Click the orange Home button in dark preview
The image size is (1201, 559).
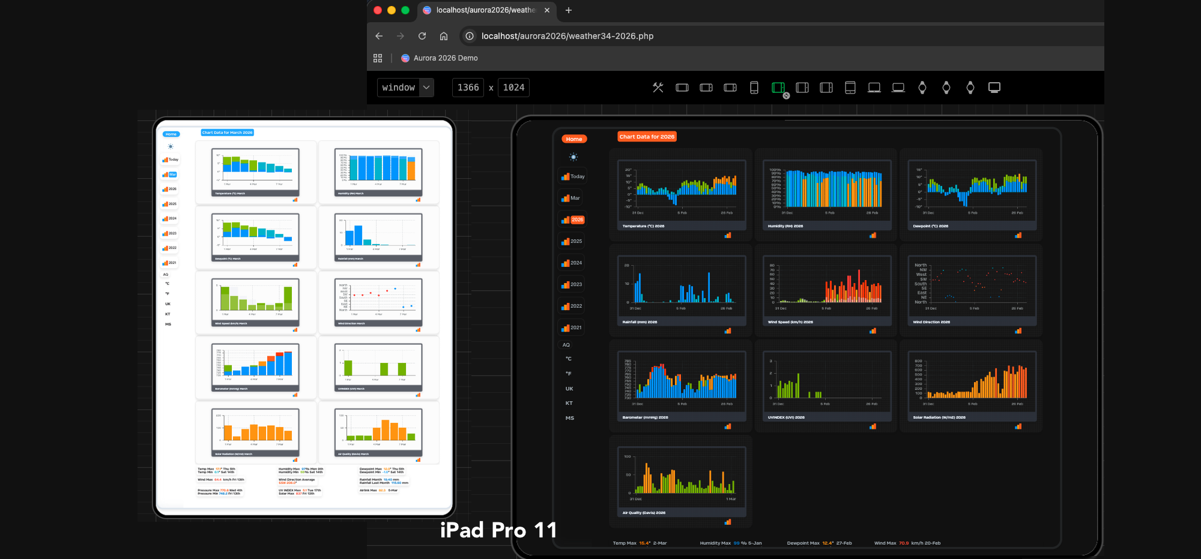pyautogui.click(x=574, y=139)
